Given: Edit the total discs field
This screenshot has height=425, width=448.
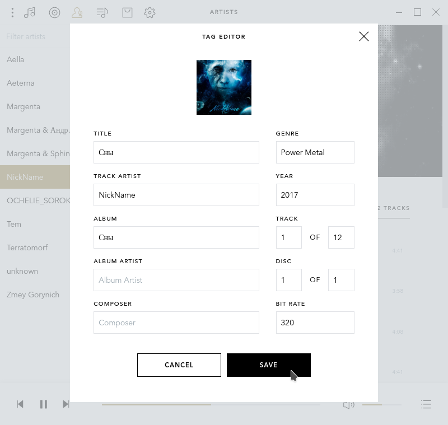Looking at the screenshot, I should click(x=341, y=280).
